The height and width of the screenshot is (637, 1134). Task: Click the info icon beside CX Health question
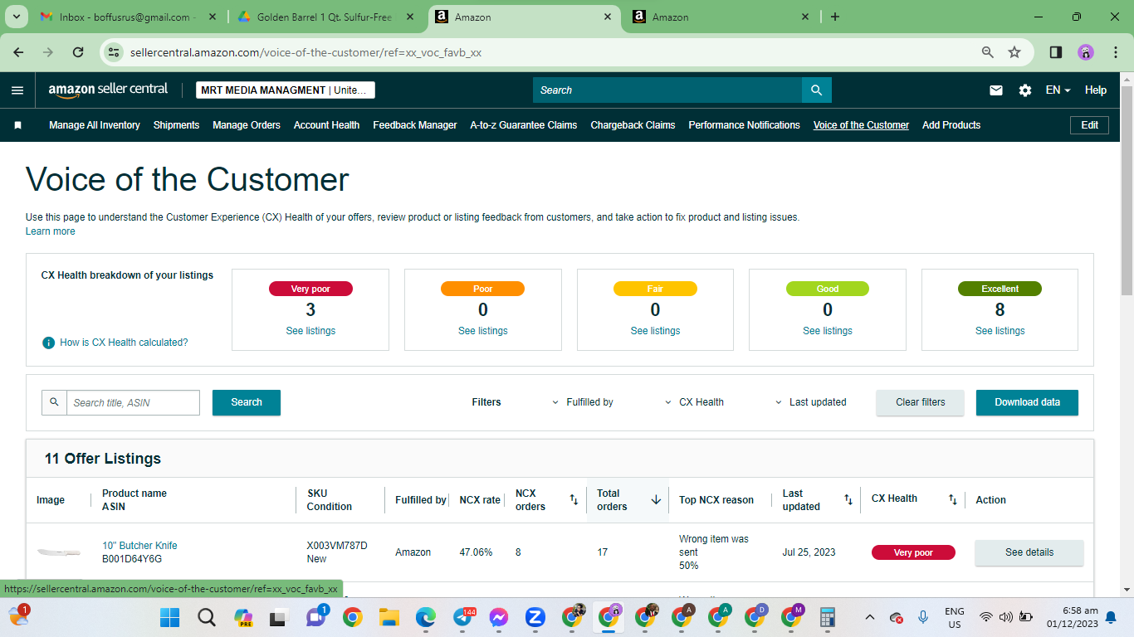tap(49, 343)
